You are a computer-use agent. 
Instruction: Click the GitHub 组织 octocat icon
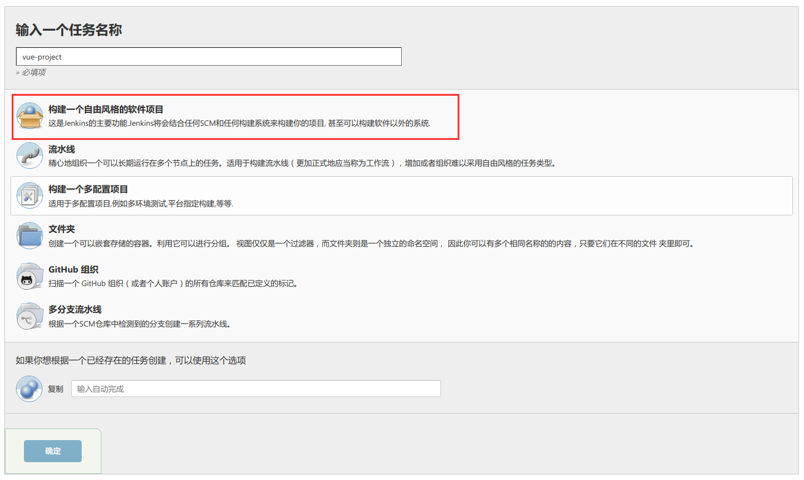29,277
